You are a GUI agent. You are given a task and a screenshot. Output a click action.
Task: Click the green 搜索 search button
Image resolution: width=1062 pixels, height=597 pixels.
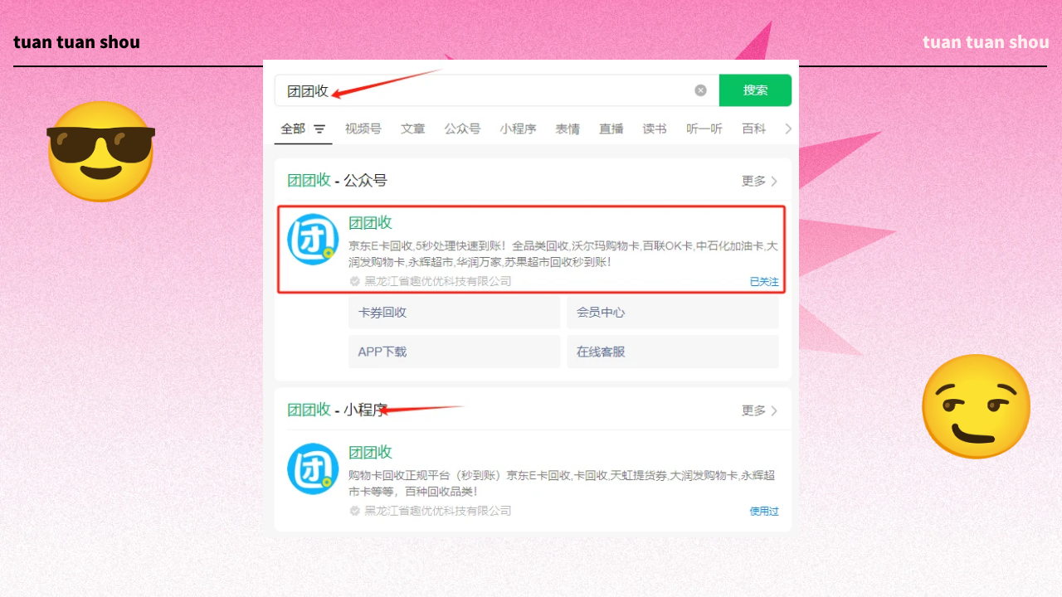pos(755,90)
